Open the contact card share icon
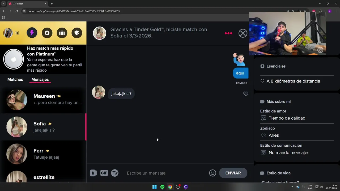 click(93, 173)
